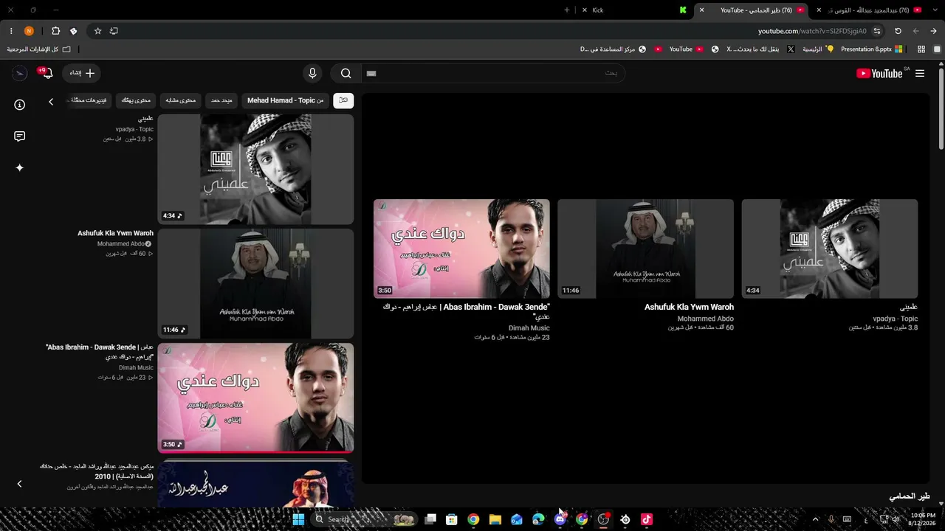Play end-screen video 'علميني' thumbnail
Image resolution: width=945 pixels, height=531 pixels.
point(830,249)
